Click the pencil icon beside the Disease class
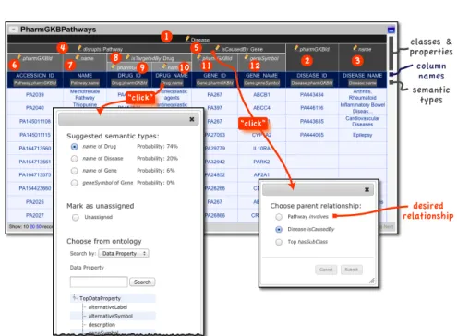The width and height of the screenshot is (457, 336). 187,38
